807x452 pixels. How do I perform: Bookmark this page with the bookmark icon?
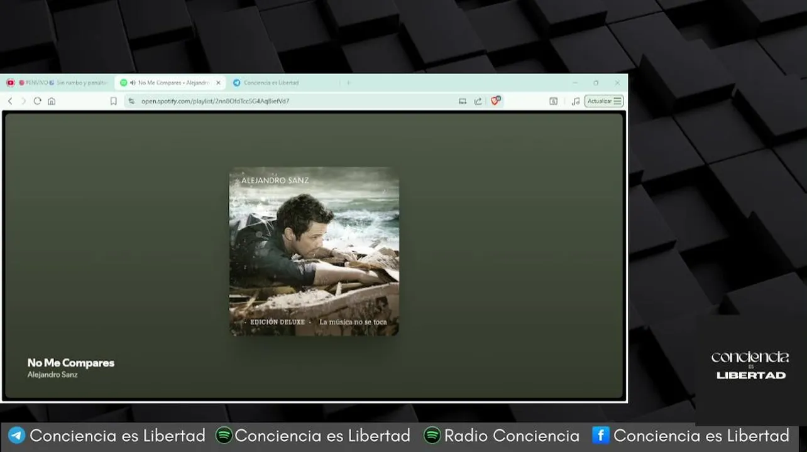point(114,101)
